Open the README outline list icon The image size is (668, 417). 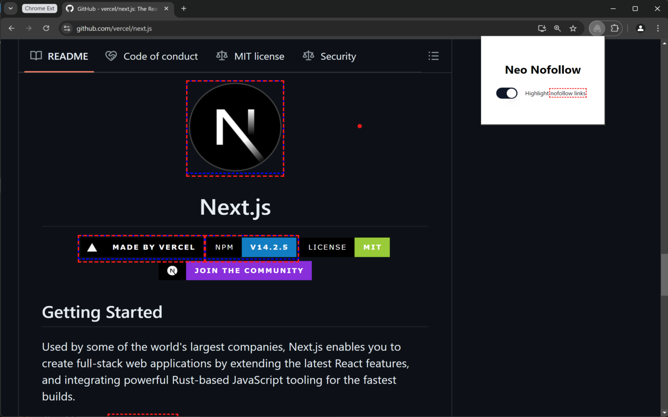tap(434, 56)
